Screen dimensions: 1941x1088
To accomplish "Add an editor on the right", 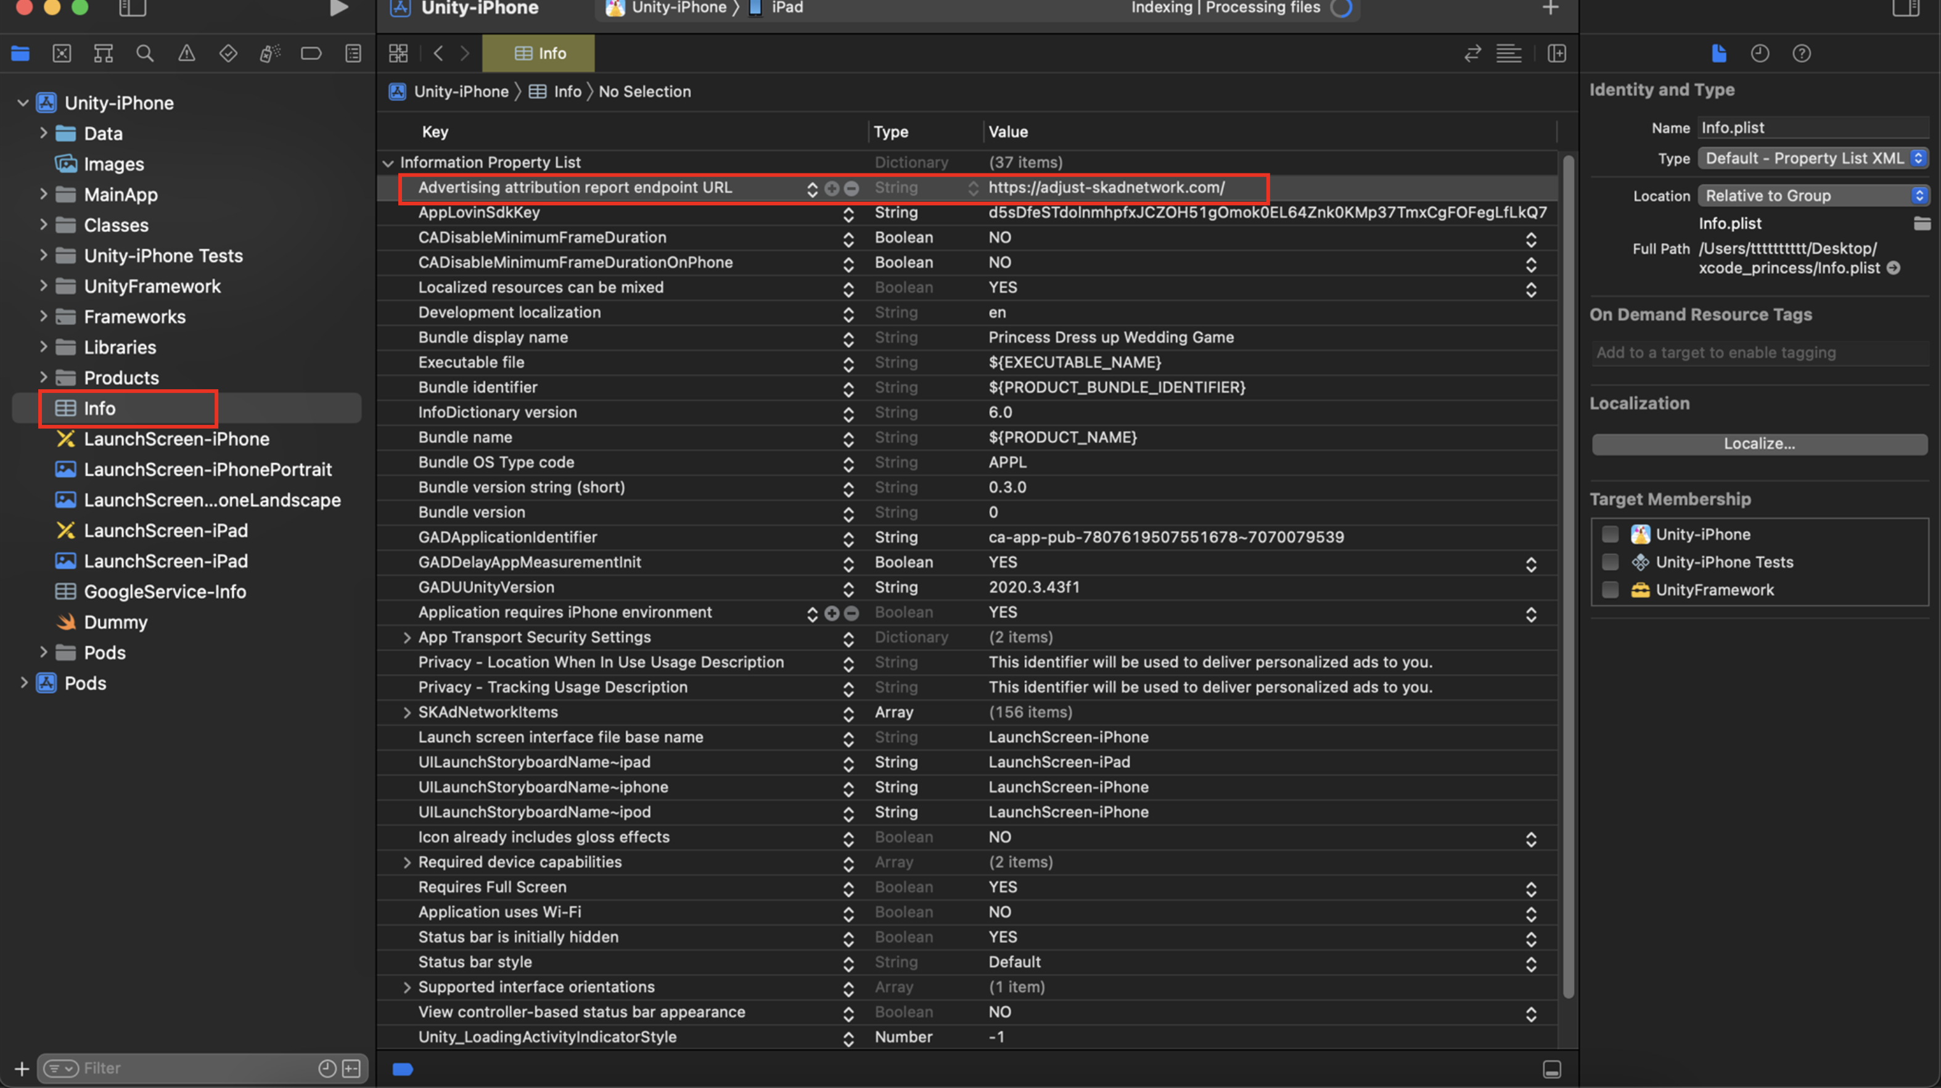I will [1557, 54].
